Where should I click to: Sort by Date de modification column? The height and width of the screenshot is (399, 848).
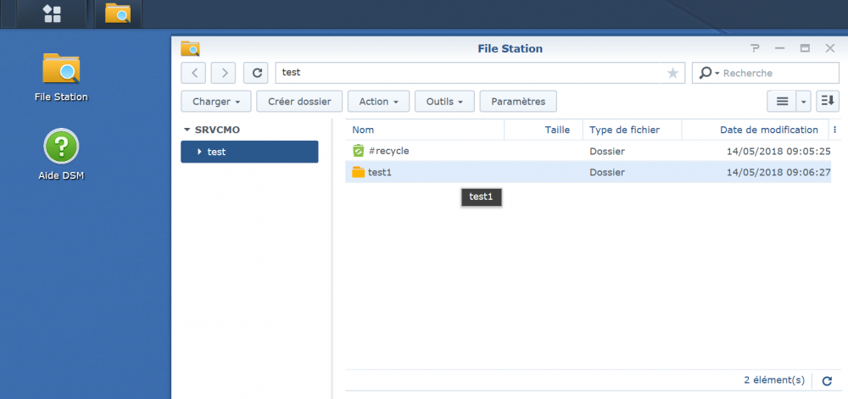pos(768,130)
